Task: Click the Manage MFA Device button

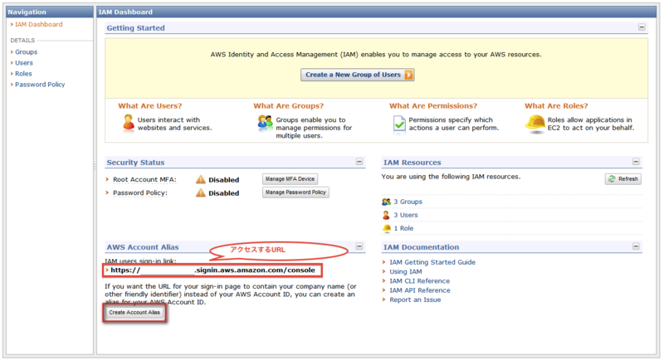Action: (290, 179)
